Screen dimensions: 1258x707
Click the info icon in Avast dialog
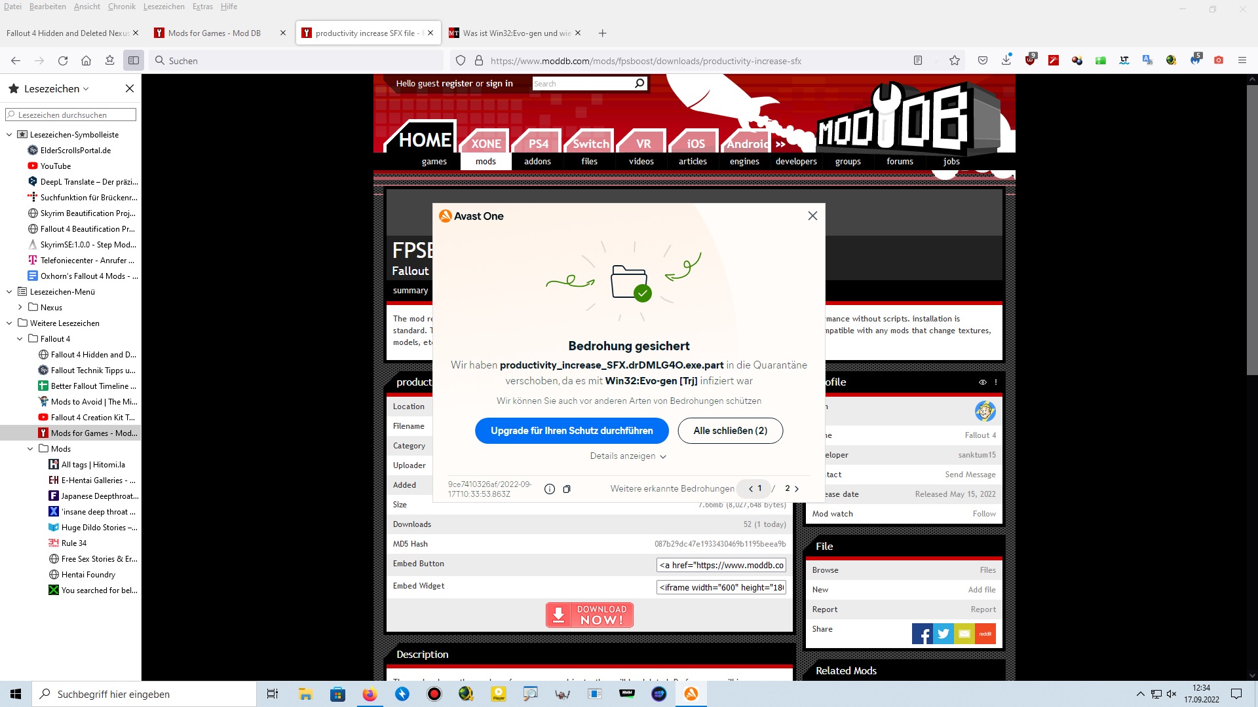[x=550, y=489]
